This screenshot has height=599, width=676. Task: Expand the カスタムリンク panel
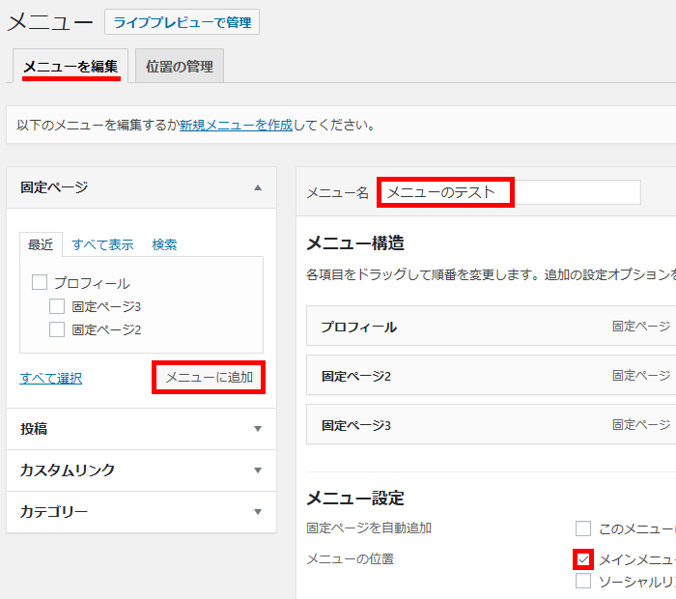point(141,471)
